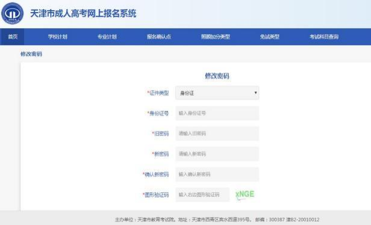
Task: Open 考试科目查询 in navigation bar
Action: coord(324,37)
